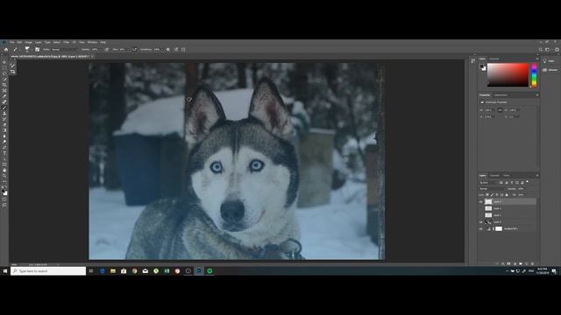The width and height of the screenshot is (561, 315).
Task: Open File Explorer from the taskbar
Action: pyautogui.click(x=113, y=271)
